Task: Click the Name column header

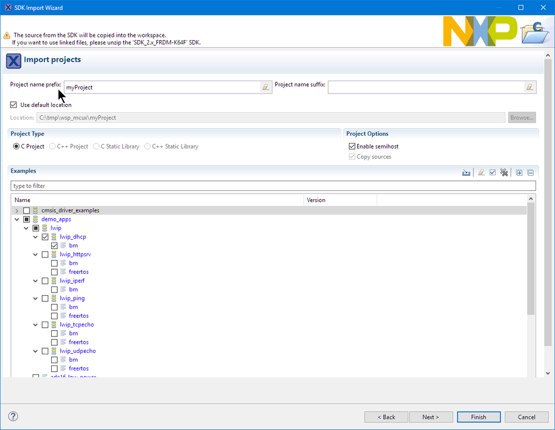Action: coord(158,200)
